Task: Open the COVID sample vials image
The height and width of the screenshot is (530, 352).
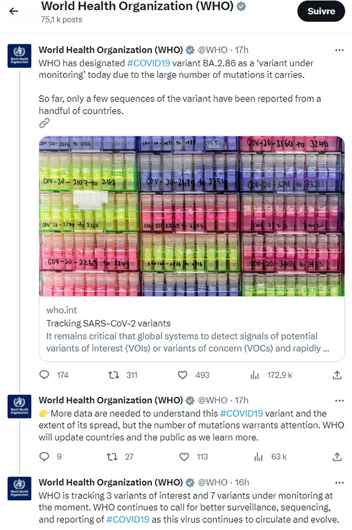Action: tap(192, 216)
